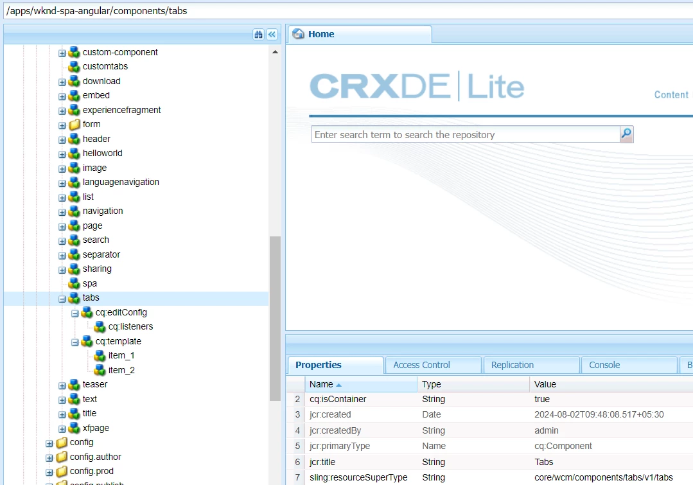Click the cq:isContainer property row

(x=489, y=399)
